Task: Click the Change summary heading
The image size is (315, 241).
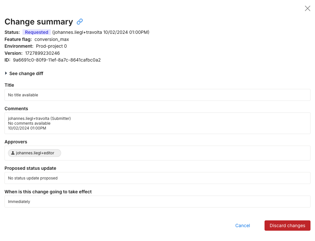Action: [x=39, y=22]
